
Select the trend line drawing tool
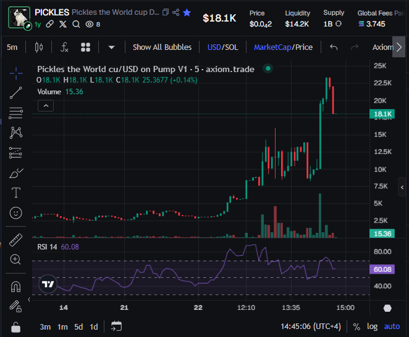(x=16, y=93)
